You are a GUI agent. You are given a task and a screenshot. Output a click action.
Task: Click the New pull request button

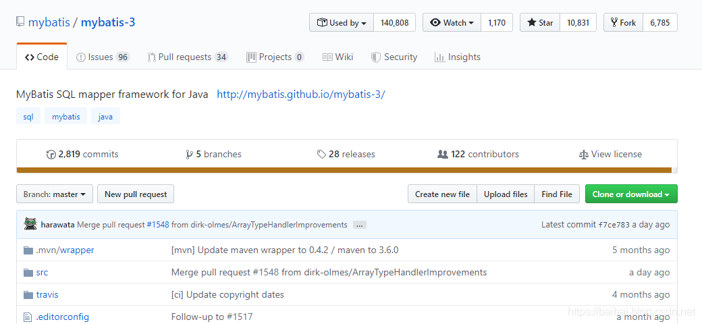pyautogui.click(x=136, y=194)
